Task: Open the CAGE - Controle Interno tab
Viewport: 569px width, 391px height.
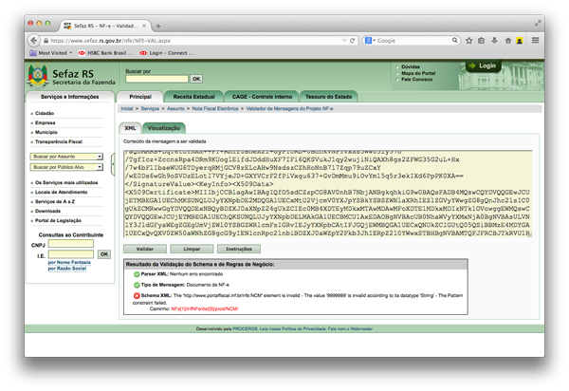Action: coord(262,97)
